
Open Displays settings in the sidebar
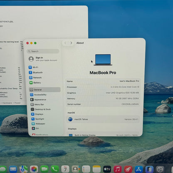tap(37, 114)
